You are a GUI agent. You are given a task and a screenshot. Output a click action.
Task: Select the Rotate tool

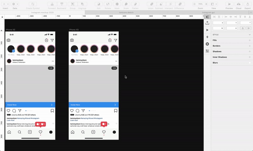tap(108, 4)
